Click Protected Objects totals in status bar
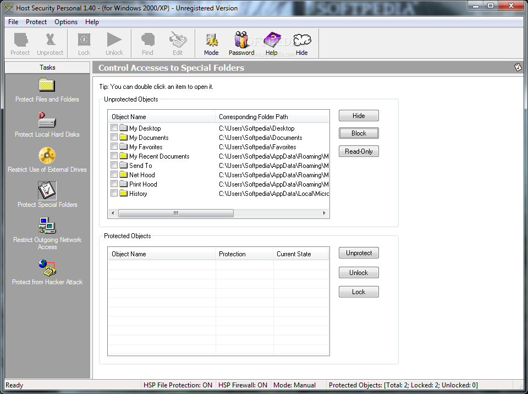 click(403, 385)
